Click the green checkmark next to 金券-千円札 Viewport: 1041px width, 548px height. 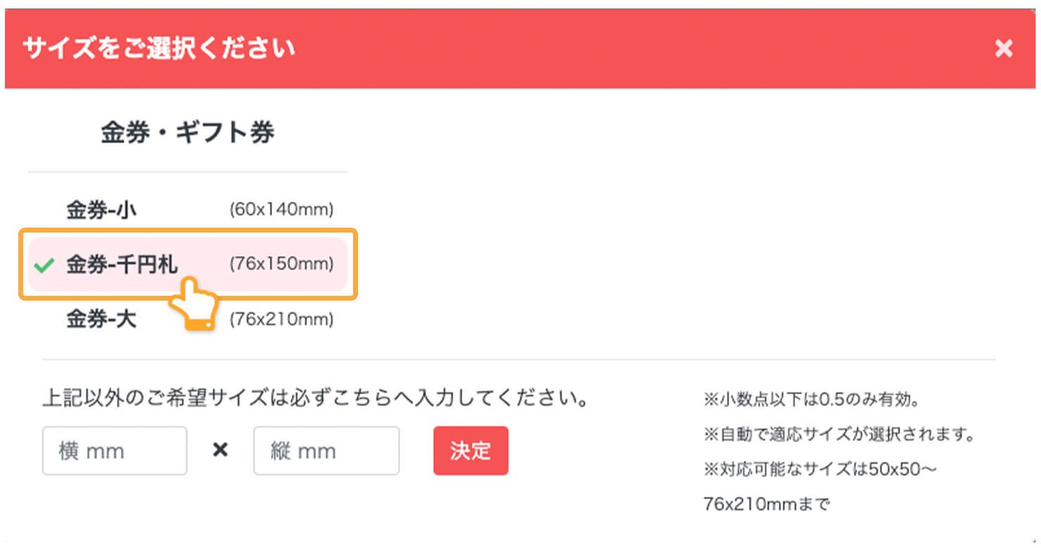[44, 265]
